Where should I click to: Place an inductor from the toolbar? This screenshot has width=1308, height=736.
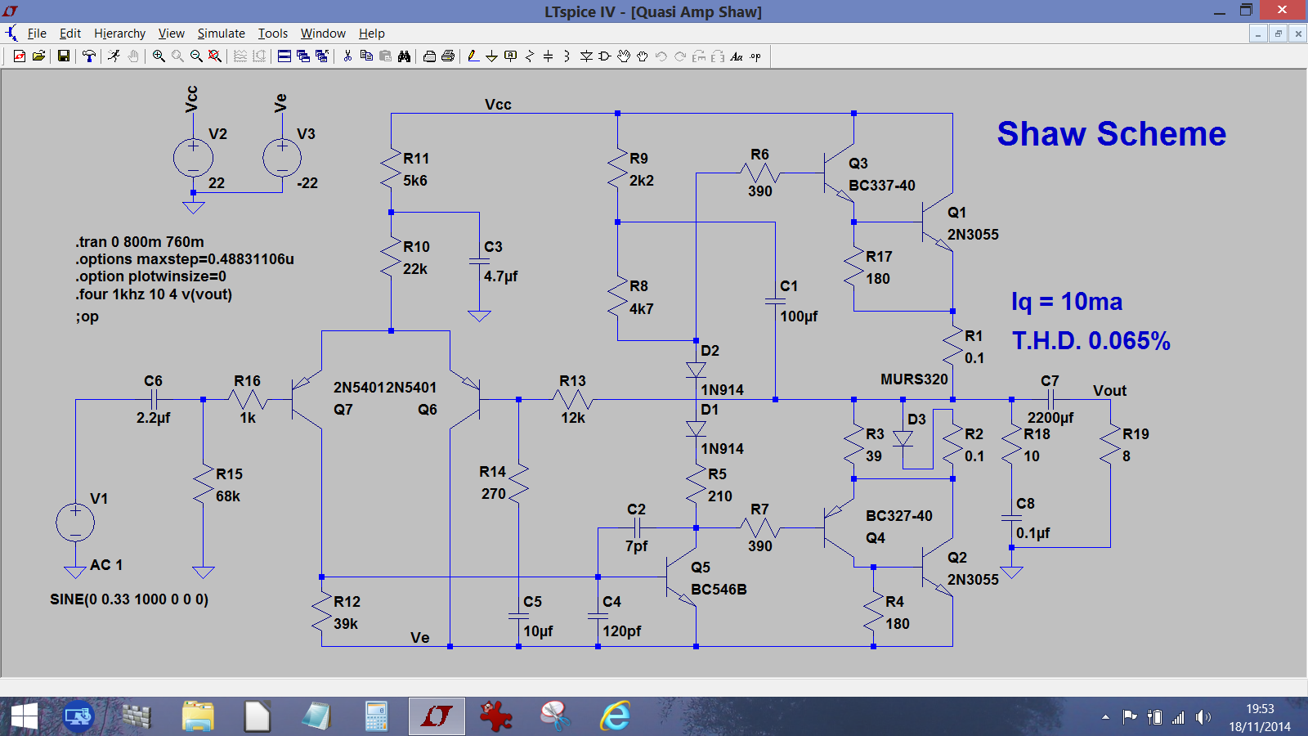[x=567, y=56]
